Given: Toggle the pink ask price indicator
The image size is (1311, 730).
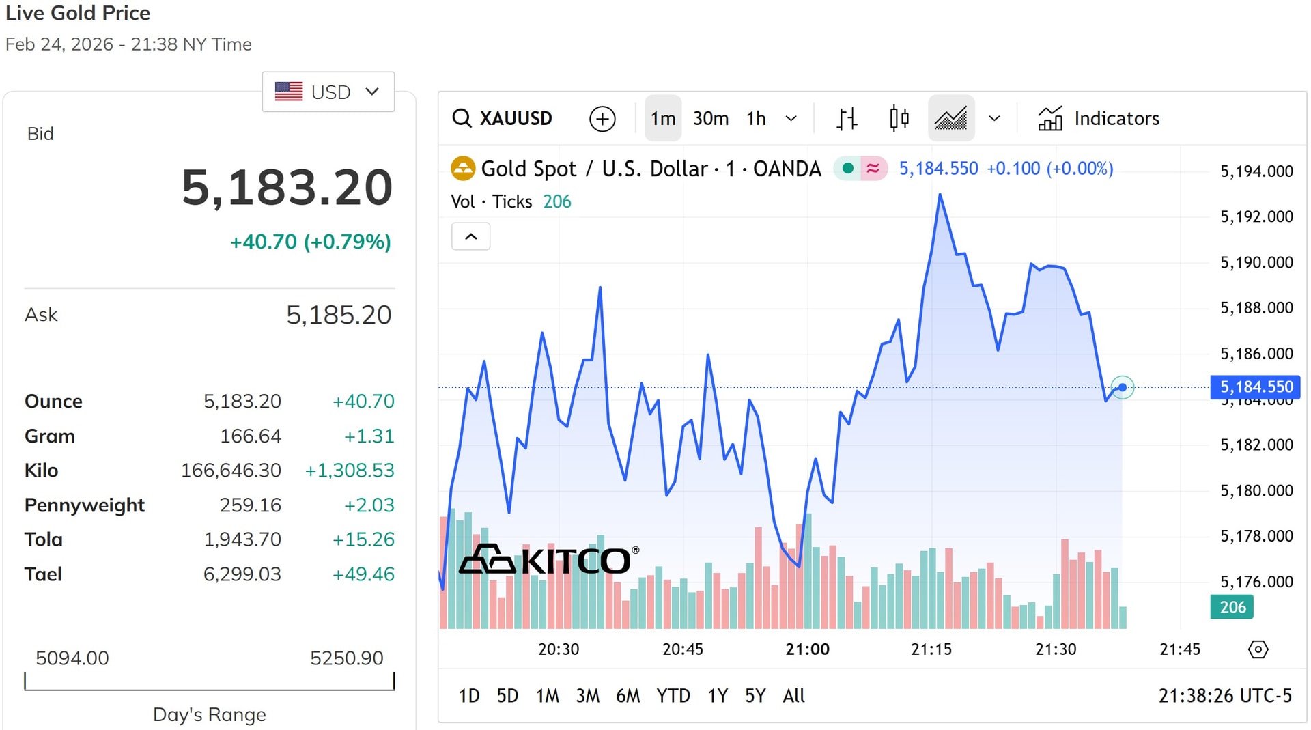Looking at the screenshot, I should [x=874, y=168].
